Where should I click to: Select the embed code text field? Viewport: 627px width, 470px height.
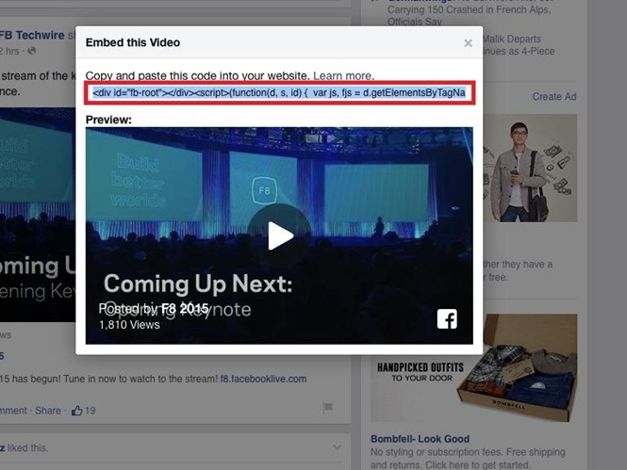(x=279, y=93)
